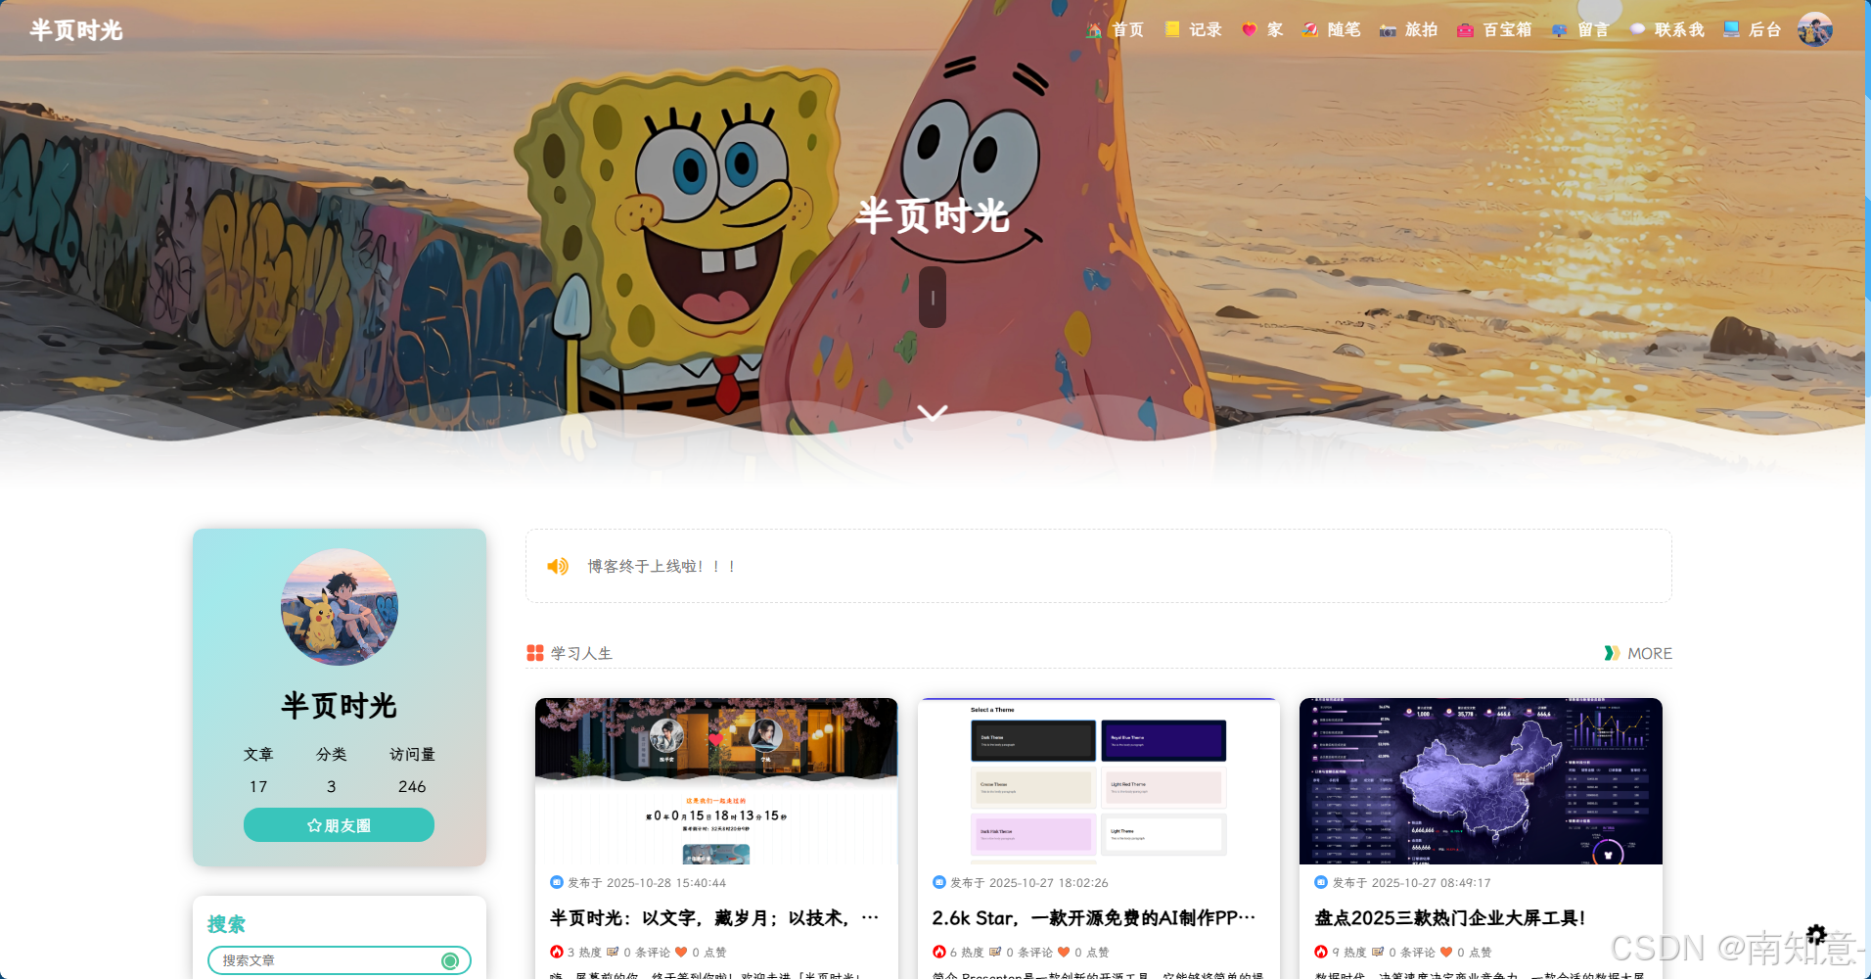Click the 搜索 heading in the sidebar

[x=226, y=924]
